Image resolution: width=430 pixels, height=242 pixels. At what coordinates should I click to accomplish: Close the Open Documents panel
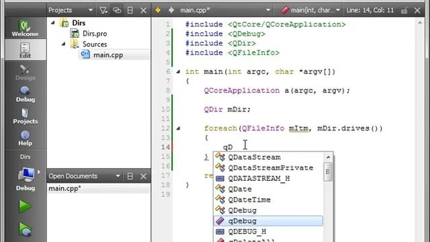(143, 176)
